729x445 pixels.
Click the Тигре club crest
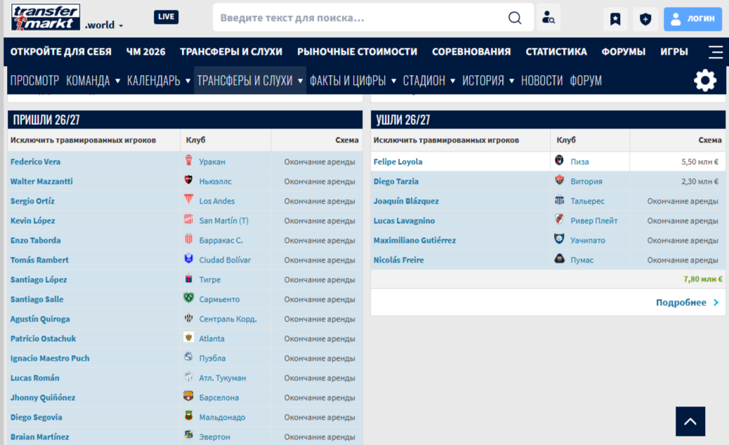[x=189, y=279]
